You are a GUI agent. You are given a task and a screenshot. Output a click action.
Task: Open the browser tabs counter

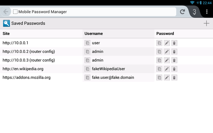(x=194, y=12)
